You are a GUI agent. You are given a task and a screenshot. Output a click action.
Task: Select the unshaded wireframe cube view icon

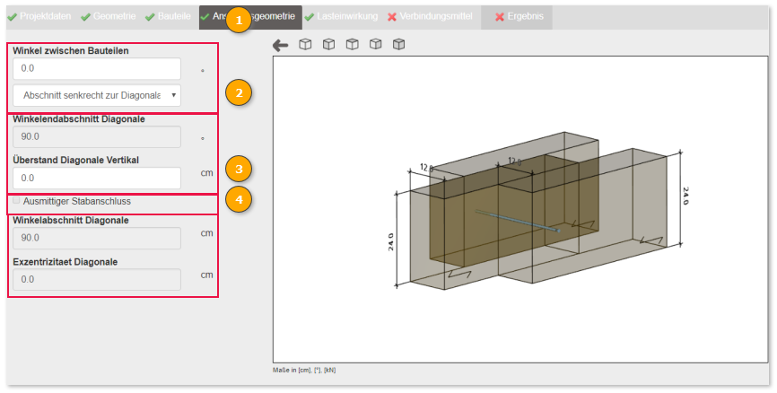(x=305, y=44)
